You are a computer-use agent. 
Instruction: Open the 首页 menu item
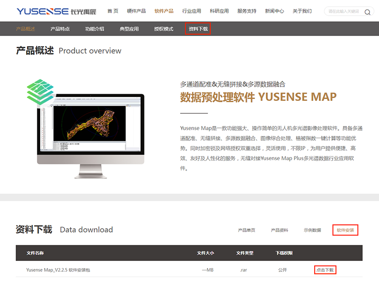tap(113, 11)
